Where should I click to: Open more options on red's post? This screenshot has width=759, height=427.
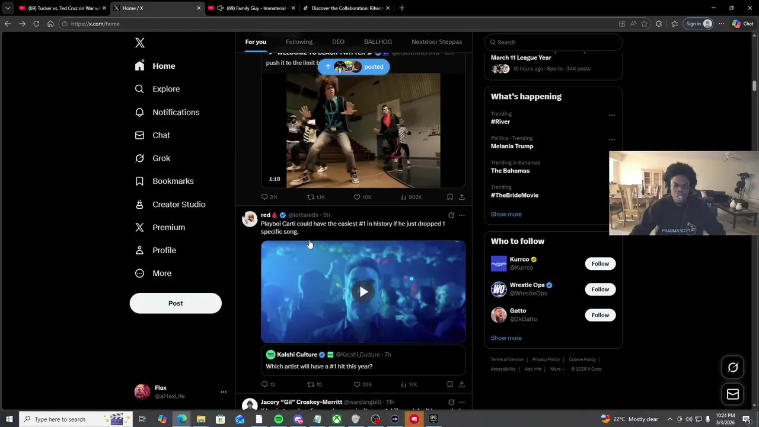pyautogui.click(x=462, y=215)
